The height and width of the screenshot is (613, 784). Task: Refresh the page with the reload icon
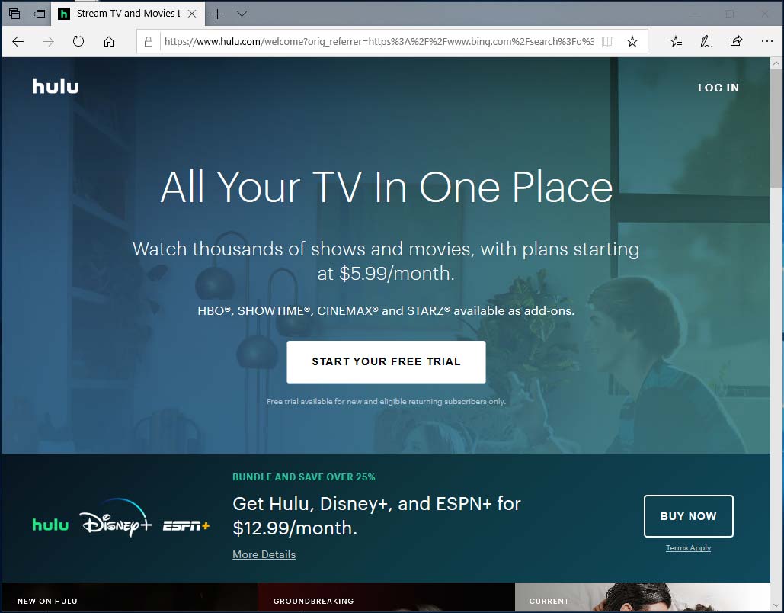(x=78, y=41)
